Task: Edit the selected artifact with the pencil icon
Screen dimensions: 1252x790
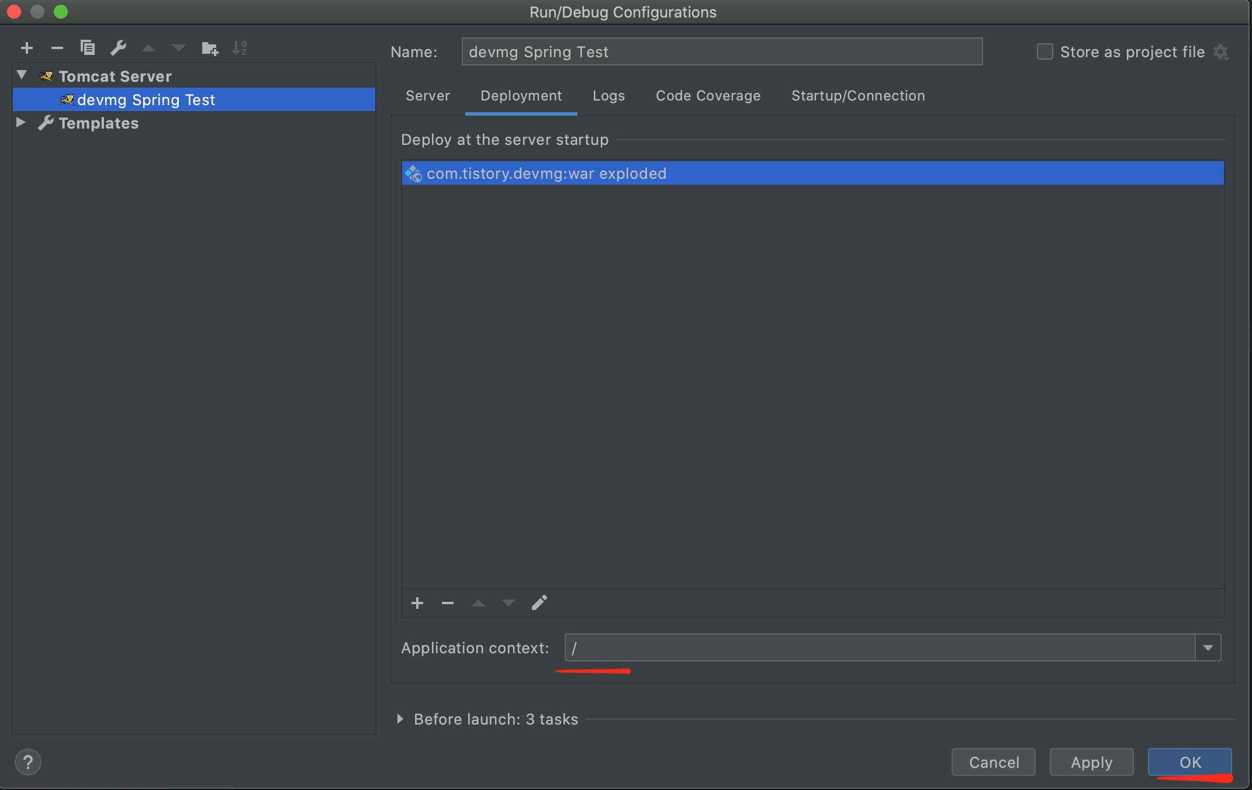Action: point(539,603)
